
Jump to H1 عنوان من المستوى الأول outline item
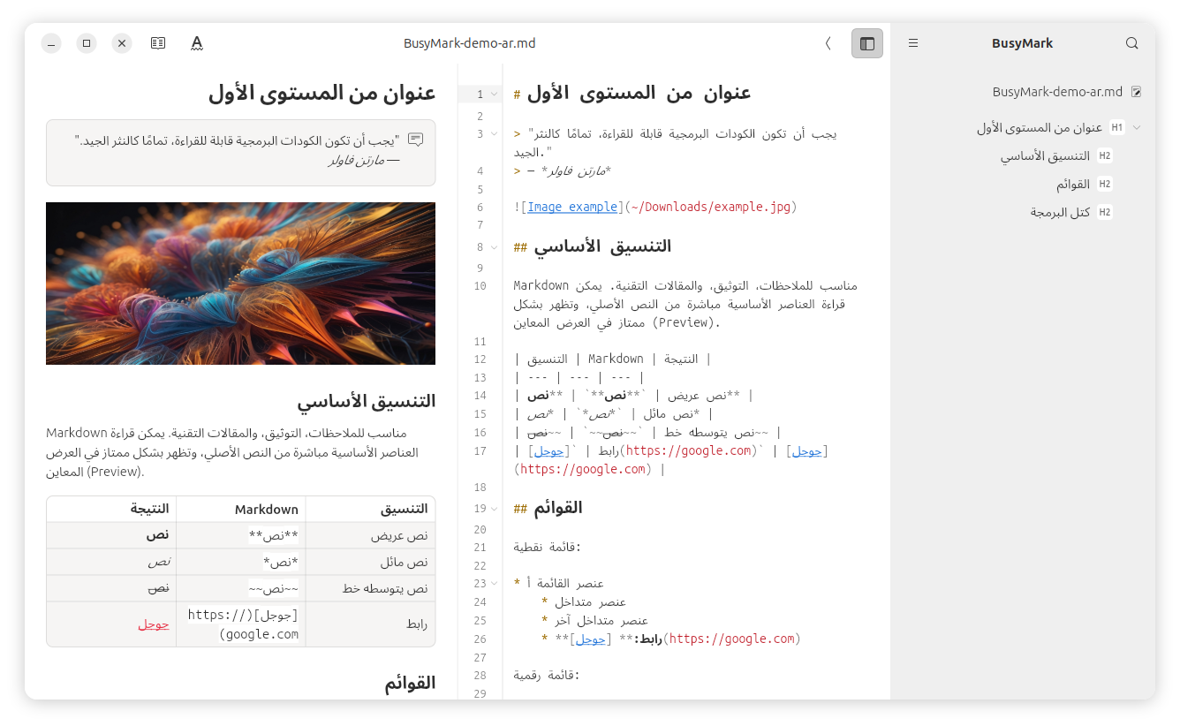click(x=1040, y=127)
